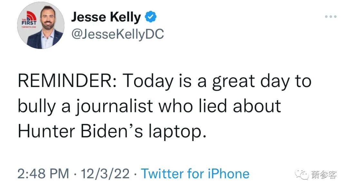The image size is (348, 190).
Task: Click the 12/3/22 date
Action: 105,174
